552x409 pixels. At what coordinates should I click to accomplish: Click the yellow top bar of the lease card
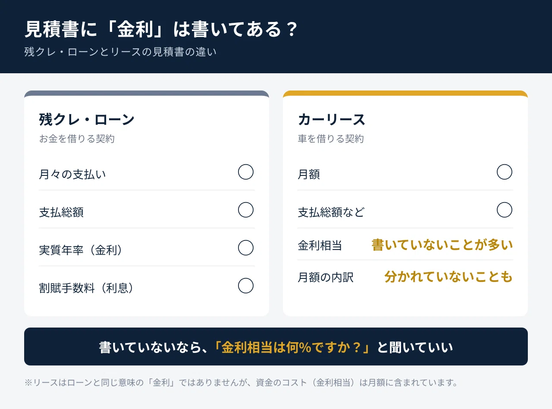point(405,93)
